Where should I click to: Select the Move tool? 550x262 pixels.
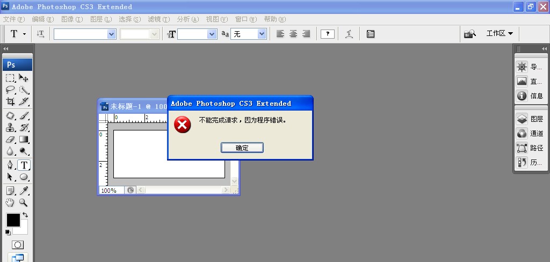(x=24, y=78)
